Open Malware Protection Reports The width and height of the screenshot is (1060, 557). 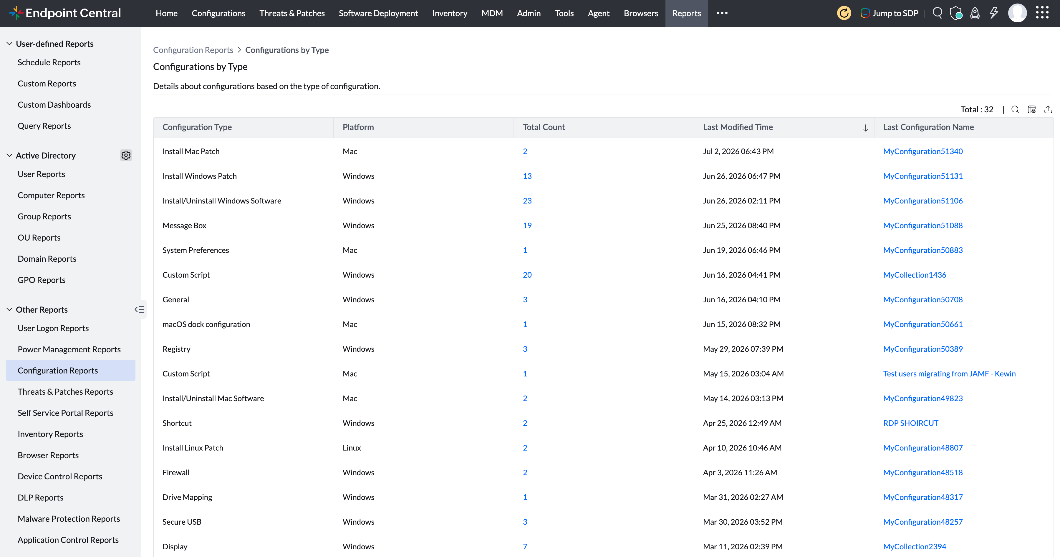[x=69, y=519]
